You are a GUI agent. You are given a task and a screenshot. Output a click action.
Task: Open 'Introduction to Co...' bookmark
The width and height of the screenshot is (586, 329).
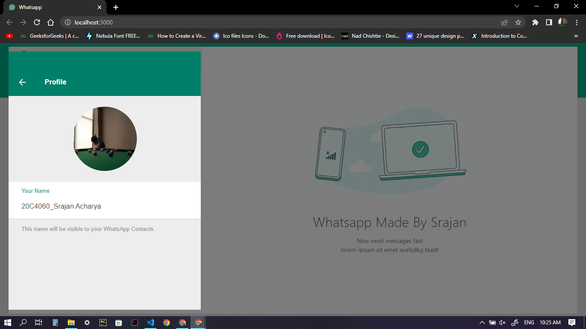coord(499,36)
